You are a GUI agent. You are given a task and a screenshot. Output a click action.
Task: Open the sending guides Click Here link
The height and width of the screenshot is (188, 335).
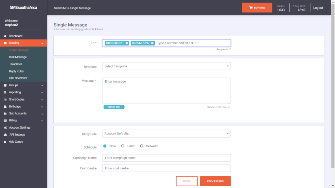click(97, 29)
